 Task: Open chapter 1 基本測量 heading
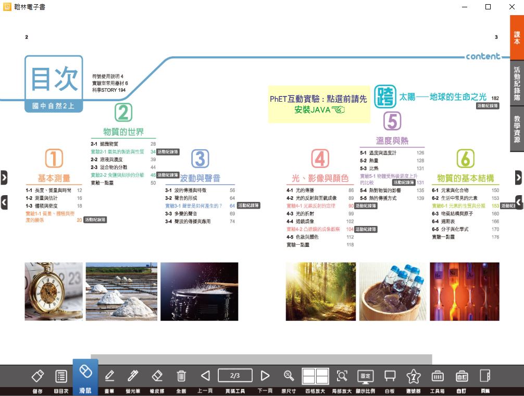tap(54, 178)
